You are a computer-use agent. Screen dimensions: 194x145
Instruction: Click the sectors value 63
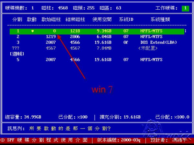click(x=119, y=8)
